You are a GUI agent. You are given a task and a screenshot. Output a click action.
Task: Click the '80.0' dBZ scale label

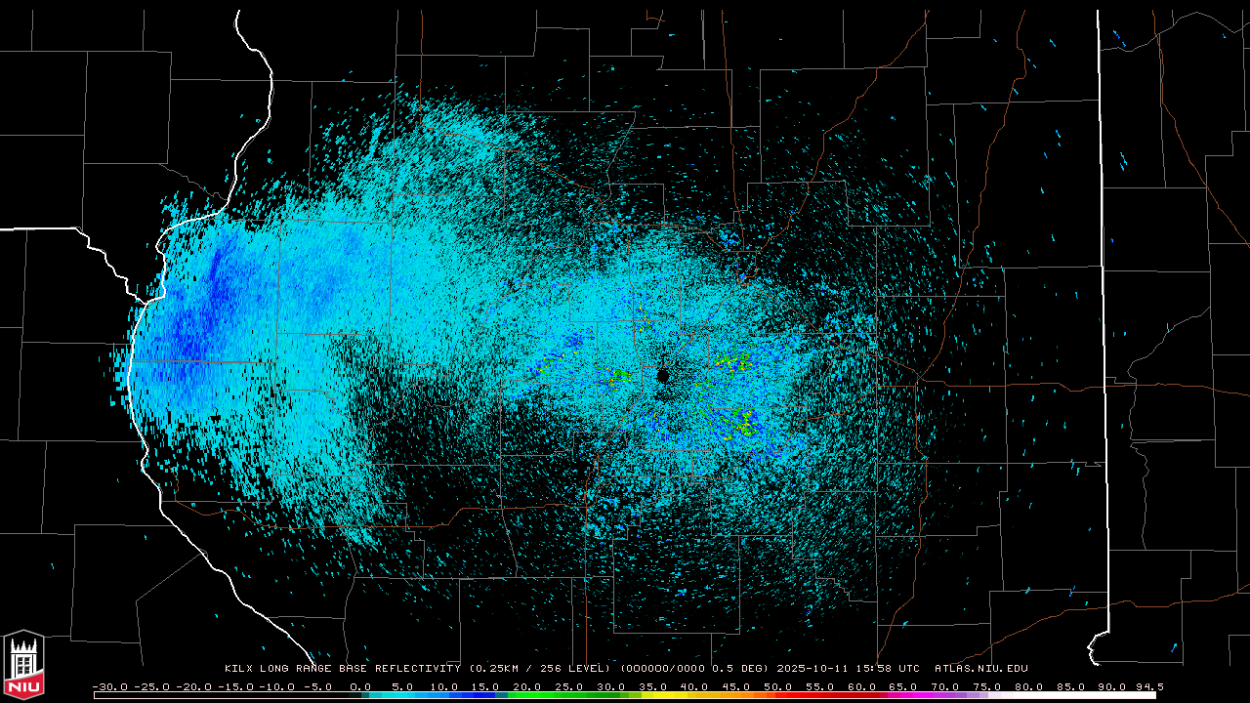tap(1030, 686)
